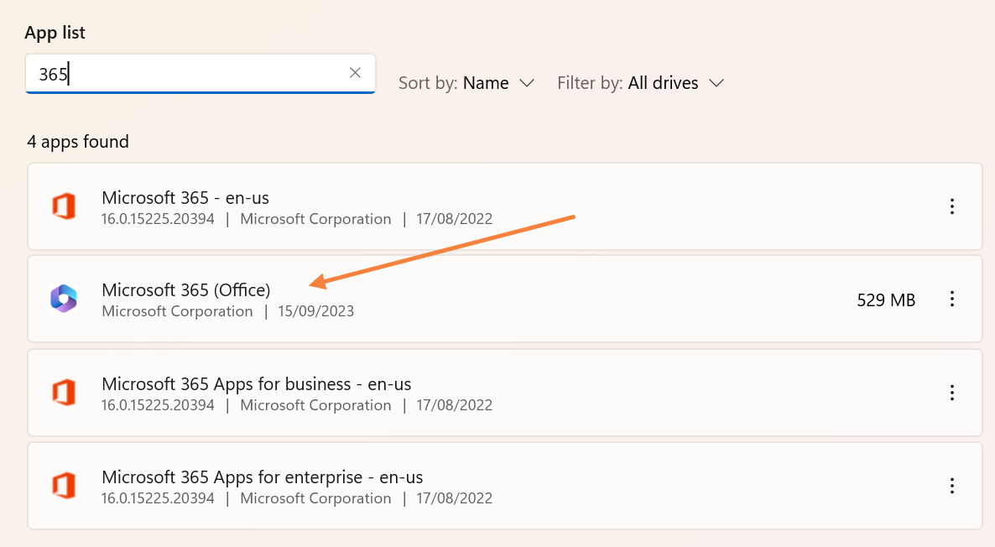Screen dimensions: 995x547
Task: Click the 15/09/2023 install date
Action: [x=316, y=311]
